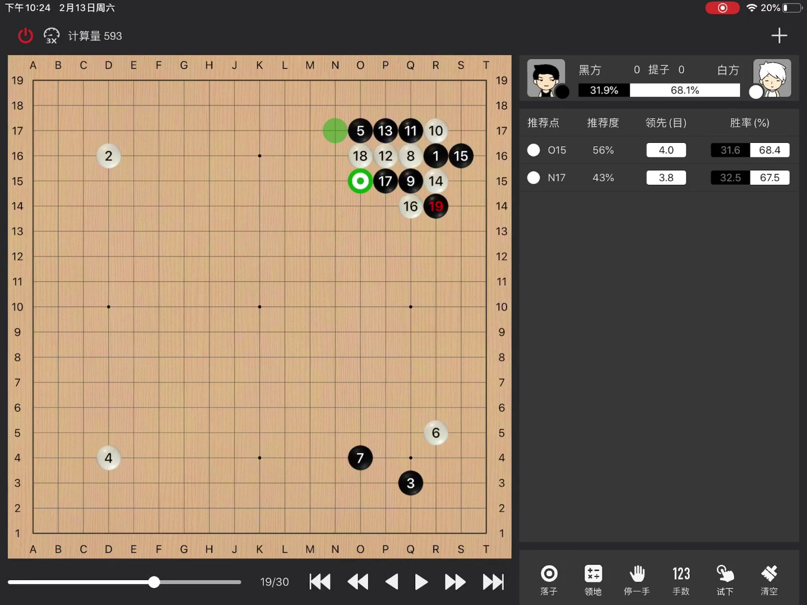
Task: Tap the center star point K10
Action: click(259, 307)
